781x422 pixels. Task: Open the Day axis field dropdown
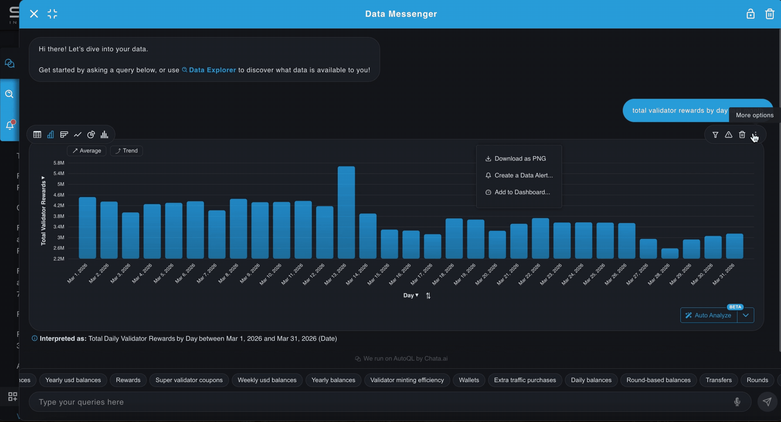[x=410, y=295]
